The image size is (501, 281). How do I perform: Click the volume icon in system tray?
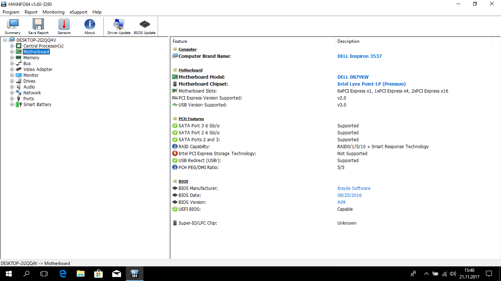453,273
